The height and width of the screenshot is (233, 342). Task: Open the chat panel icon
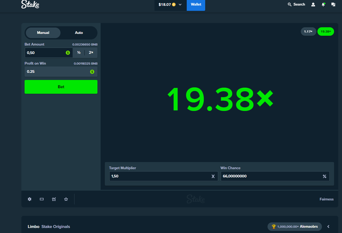(333, 5)
